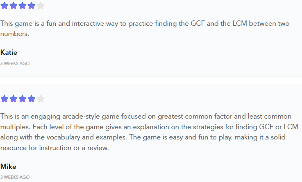The height and width of the screenshot is (182, 302).
Task: Click Katie's review text about GCF and LCM
Action: (x=145, y=29)
